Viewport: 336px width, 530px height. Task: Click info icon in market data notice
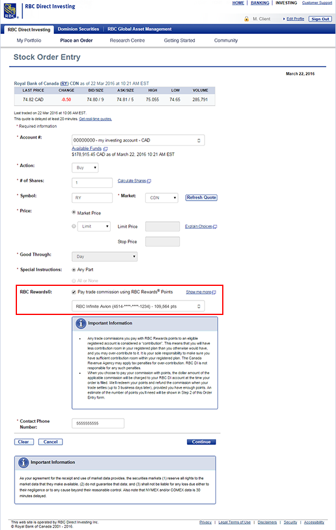23,462
